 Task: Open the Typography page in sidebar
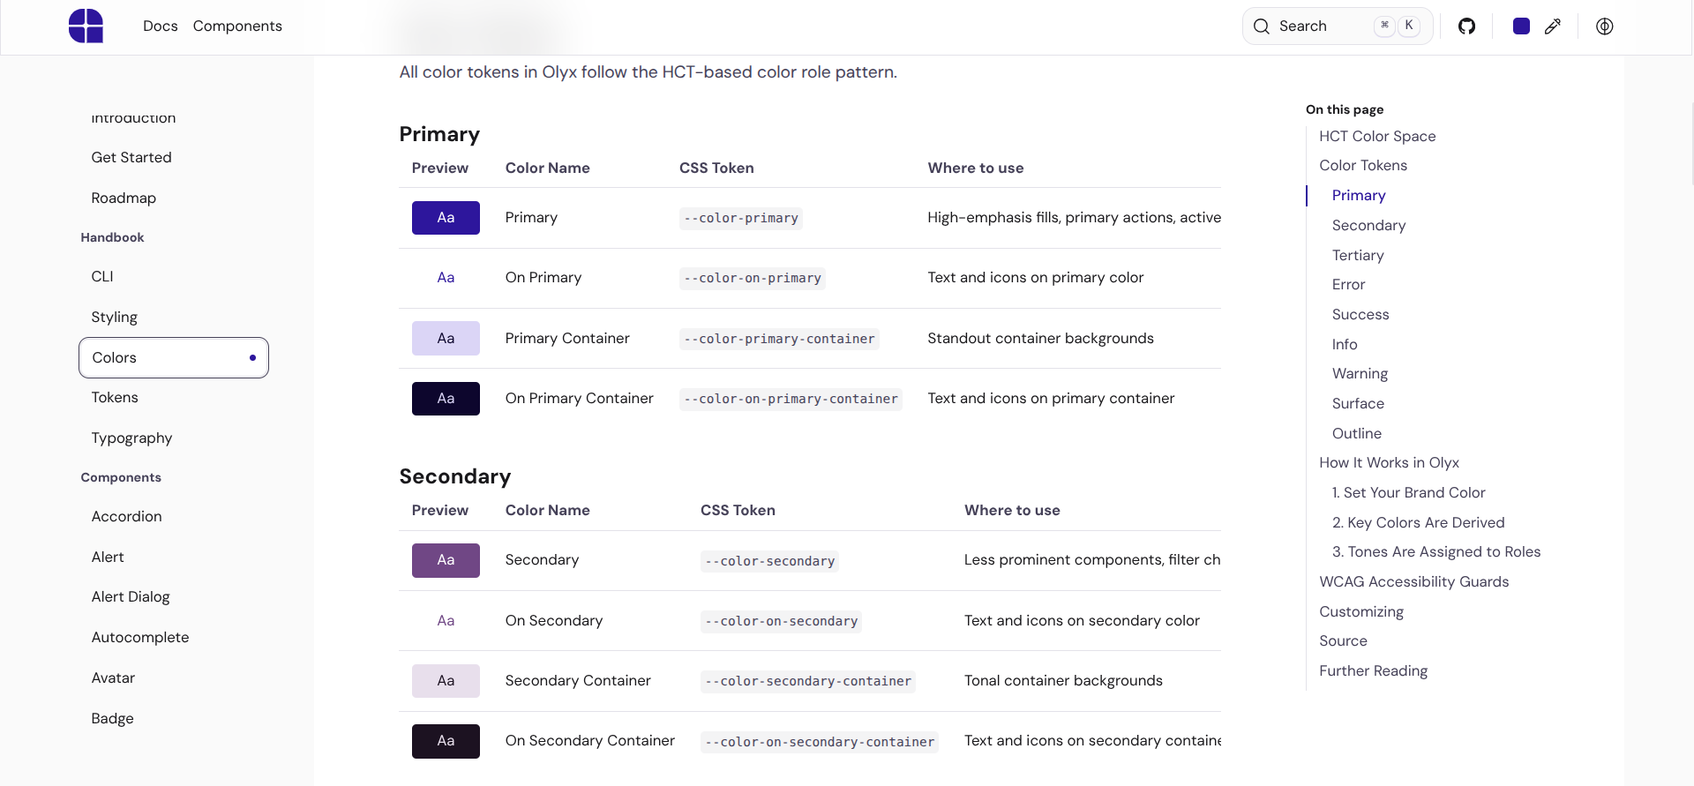pos(131,438)
